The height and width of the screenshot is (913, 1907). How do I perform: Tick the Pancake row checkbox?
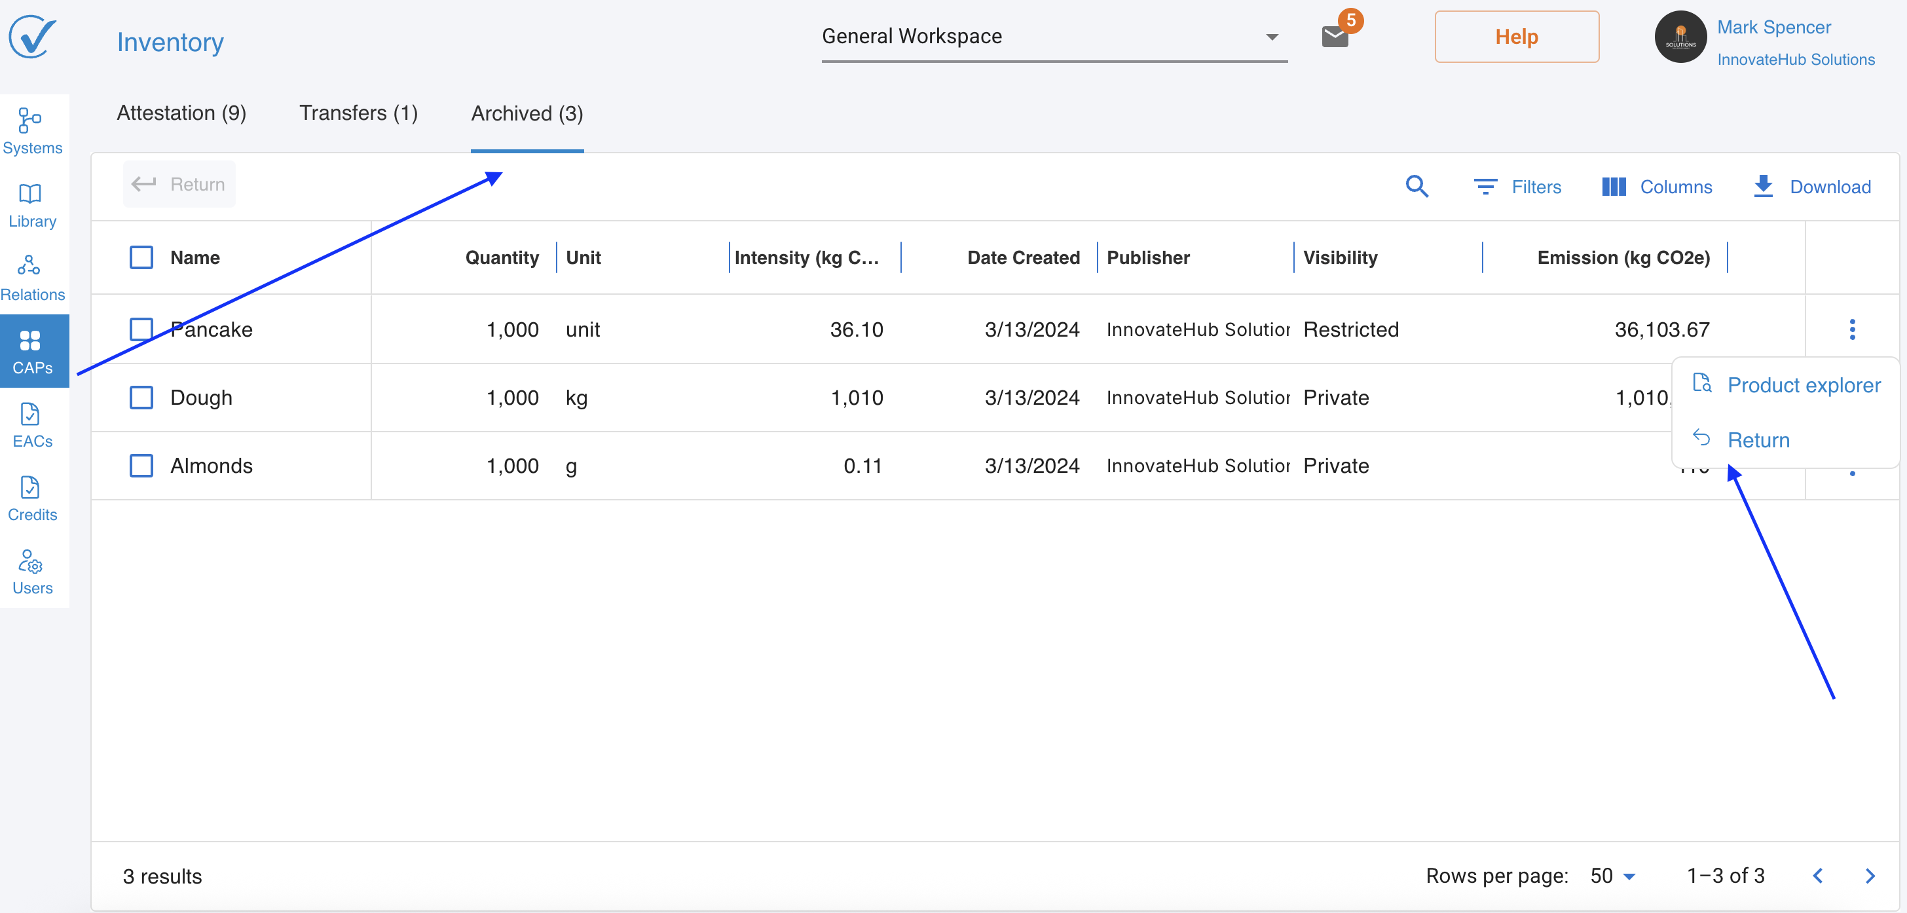click(x=141, y=329)
